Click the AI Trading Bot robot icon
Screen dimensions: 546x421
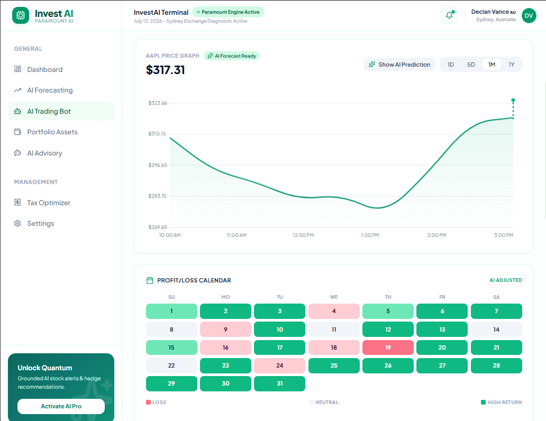point(17,112)
